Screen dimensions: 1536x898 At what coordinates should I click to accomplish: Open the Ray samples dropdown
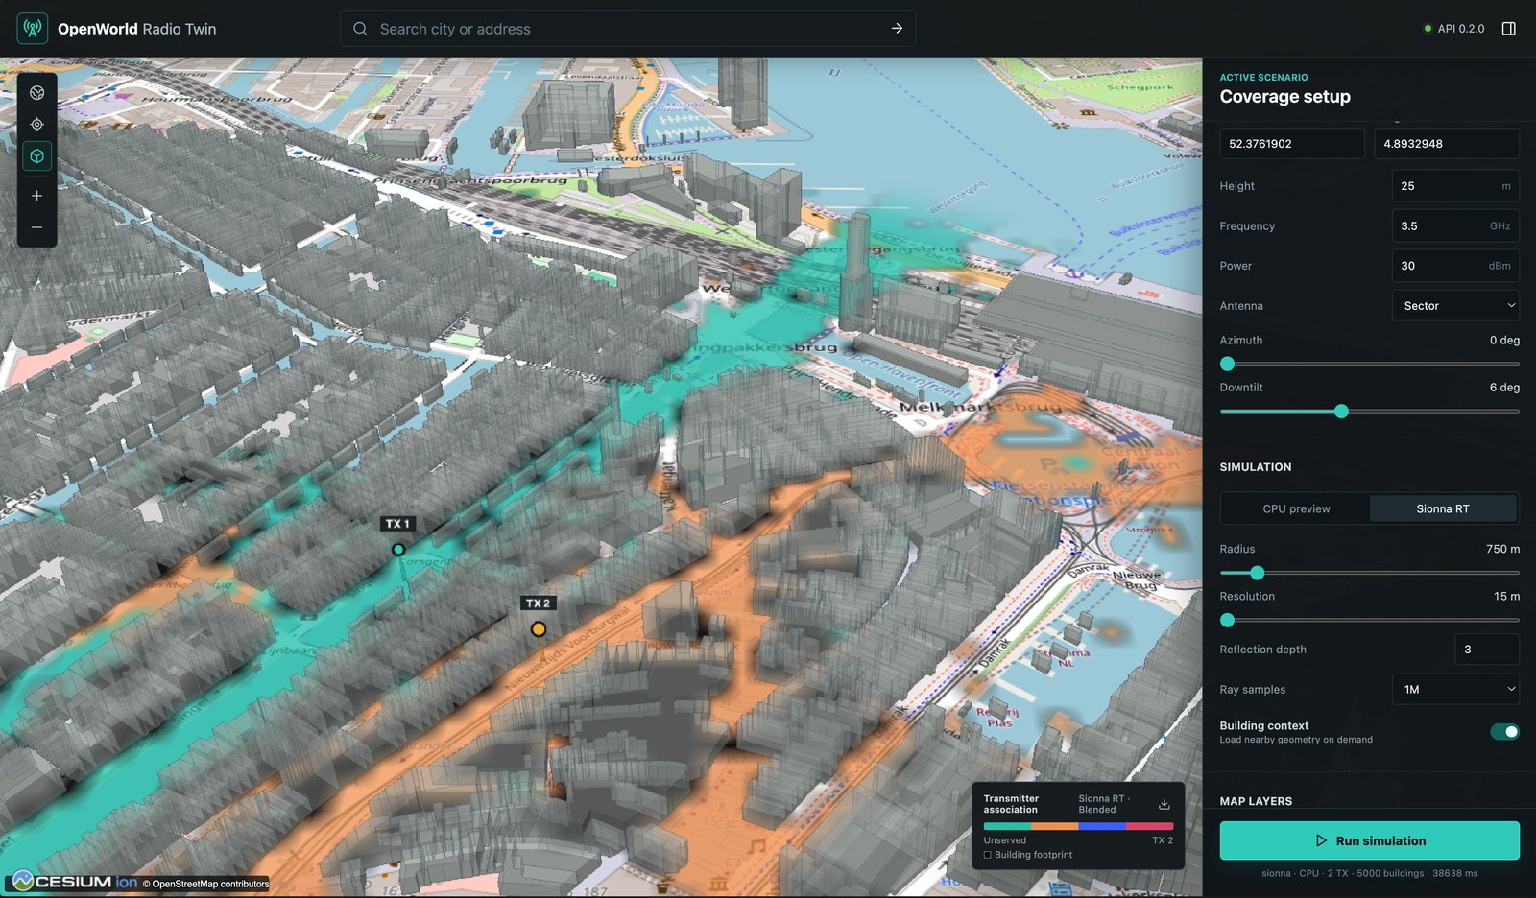[x=1455, y=690]
